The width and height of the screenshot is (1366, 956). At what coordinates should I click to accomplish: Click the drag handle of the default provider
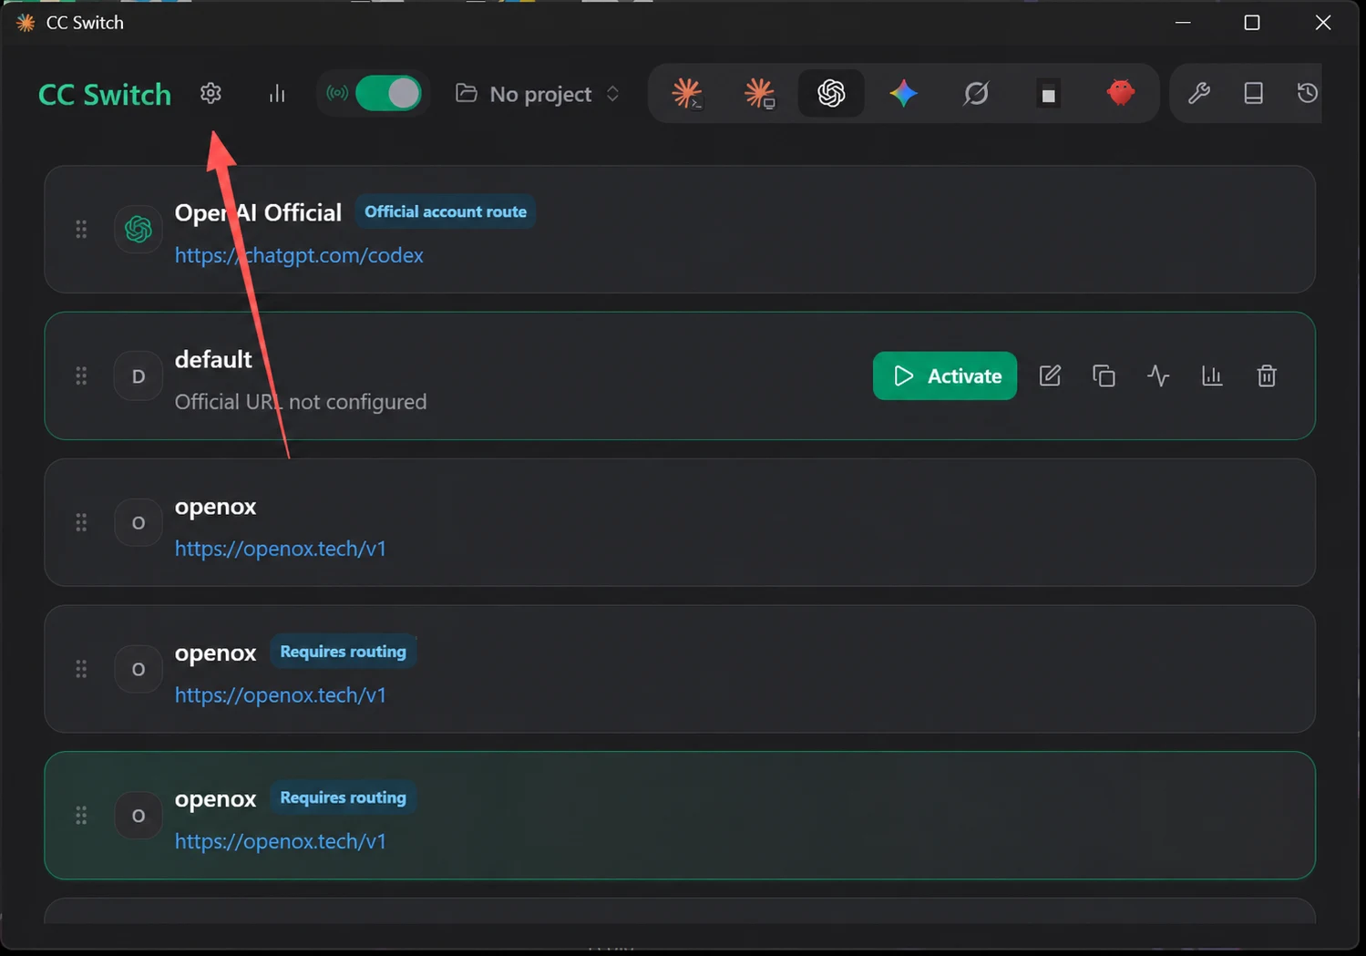81,375
